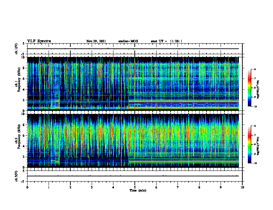Viewport: 273px width, 210px height.
Task: Click the ch.1 voltage waveform trace
Action: click(133, 49)
